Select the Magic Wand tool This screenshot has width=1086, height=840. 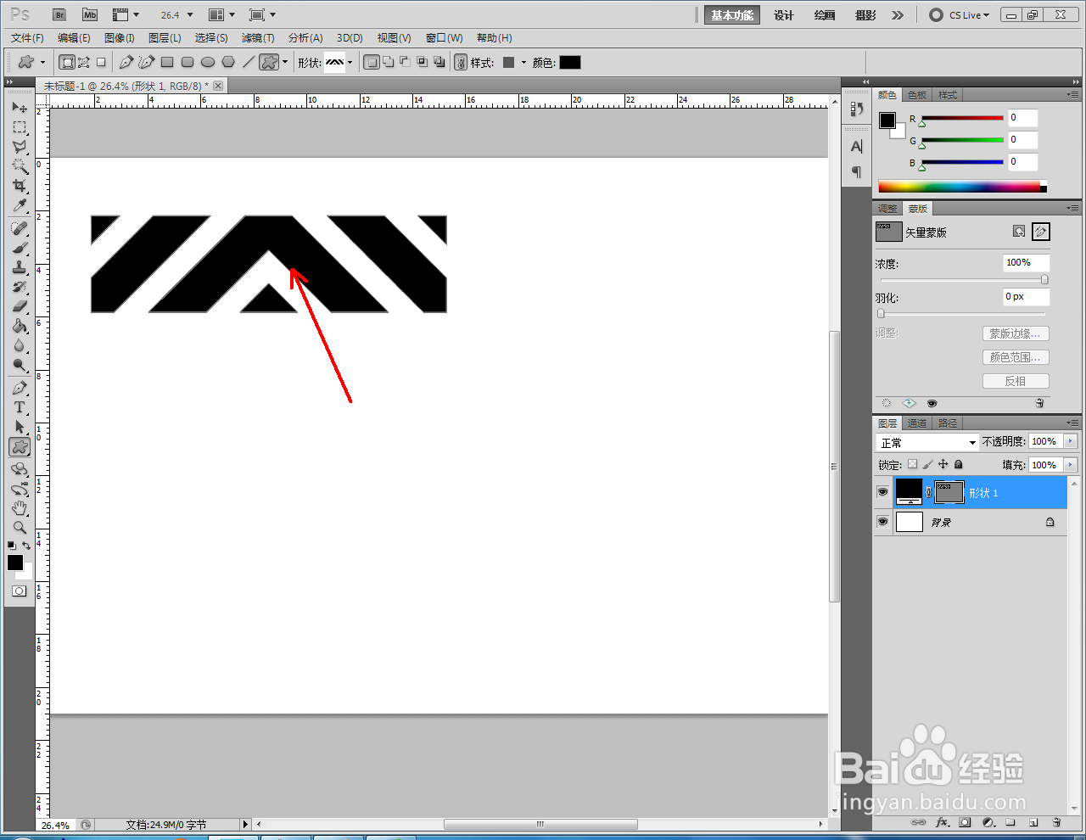[20, 166]
